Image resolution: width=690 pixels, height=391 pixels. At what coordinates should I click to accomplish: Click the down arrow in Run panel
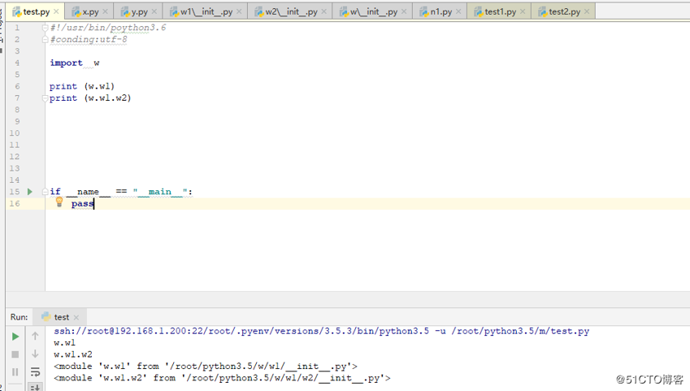pos(35,354)
